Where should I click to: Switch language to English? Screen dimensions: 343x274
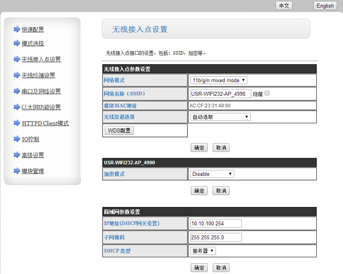click(325, 5)
